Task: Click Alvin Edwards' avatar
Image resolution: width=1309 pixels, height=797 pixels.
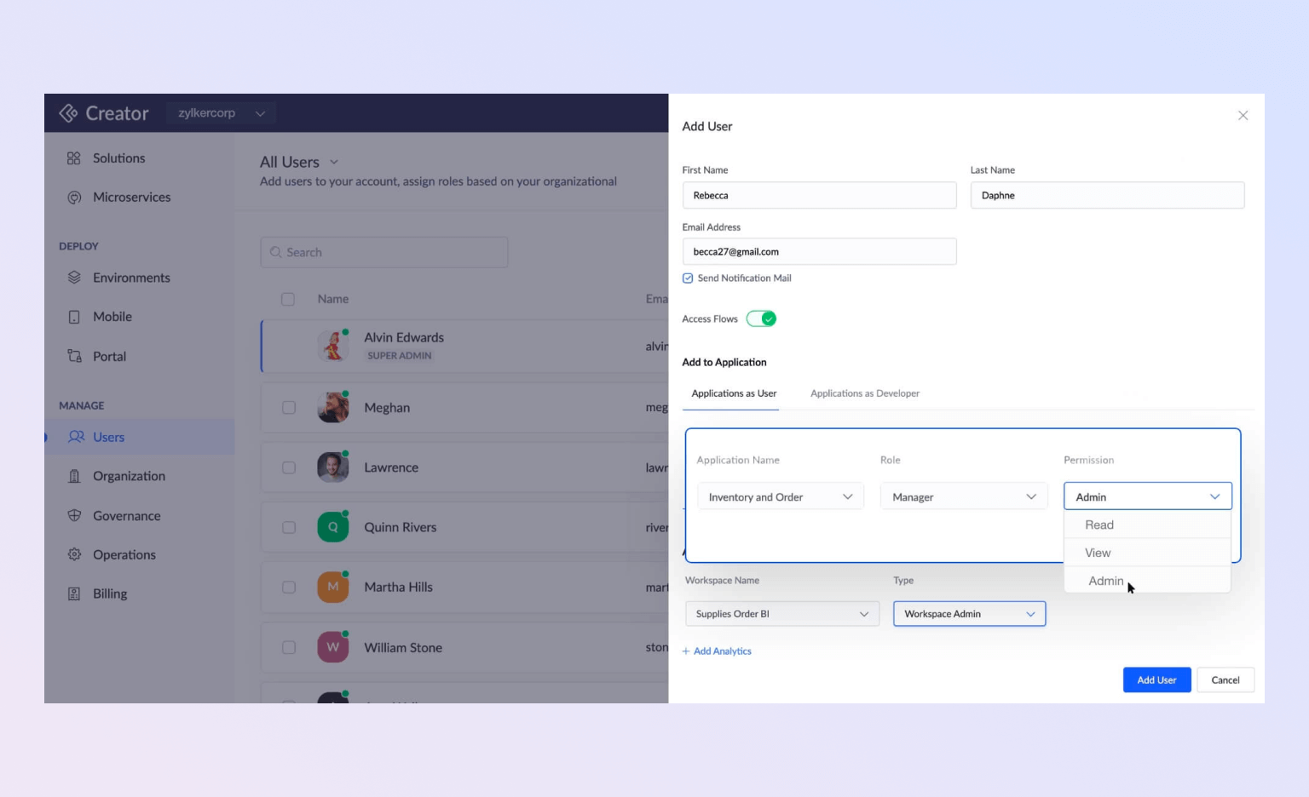Action: click(333, 346)
